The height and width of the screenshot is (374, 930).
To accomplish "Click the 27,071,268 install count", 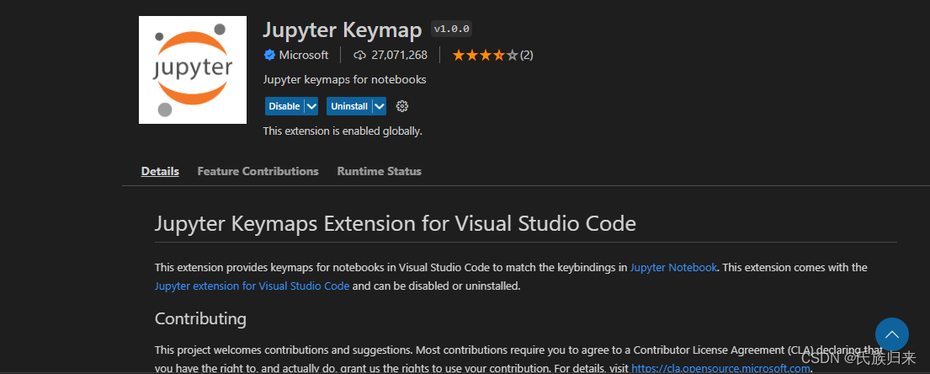I will click(399, 56).
